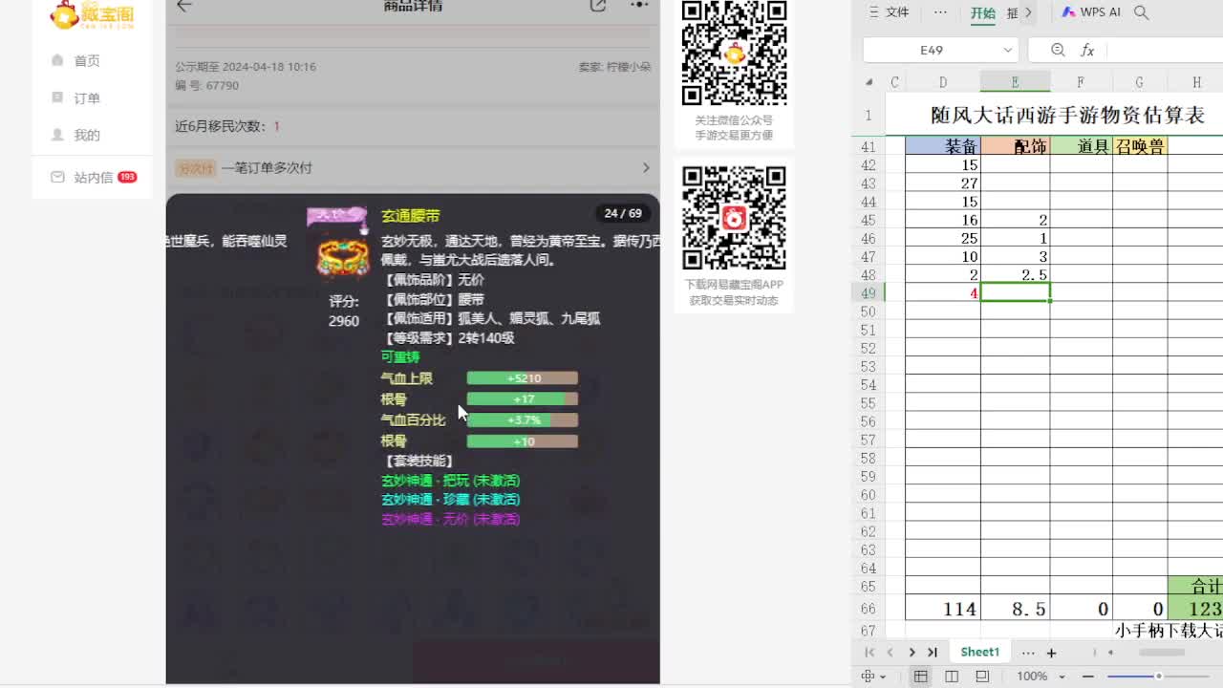
Task: Click the page layout view icon
Action: [953, 676]
